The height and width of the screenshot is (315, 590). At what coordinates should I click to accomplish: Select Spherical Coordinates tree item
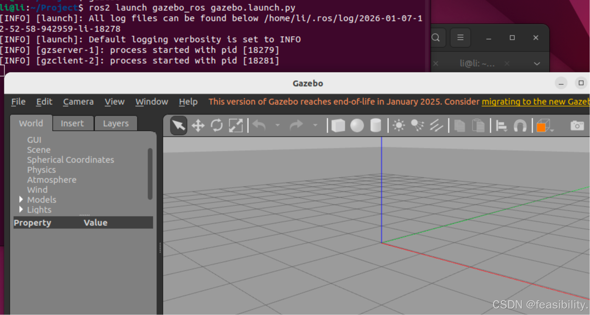click(70, 160)
